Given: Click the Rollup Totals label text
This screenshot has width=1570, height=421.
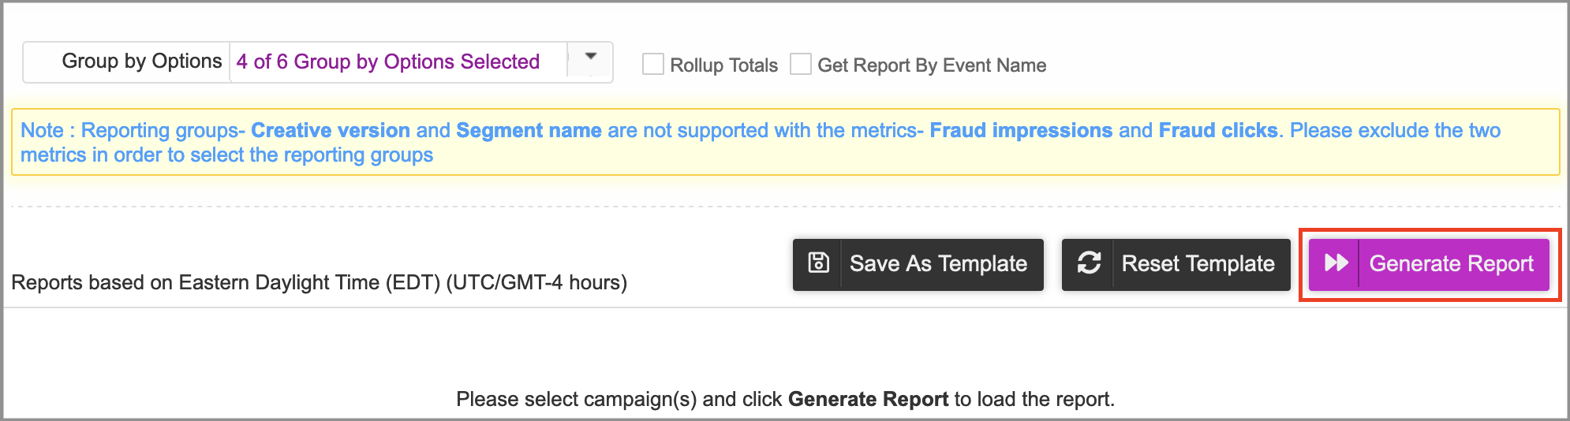Looking at the screenshot, I should (723, 65).
